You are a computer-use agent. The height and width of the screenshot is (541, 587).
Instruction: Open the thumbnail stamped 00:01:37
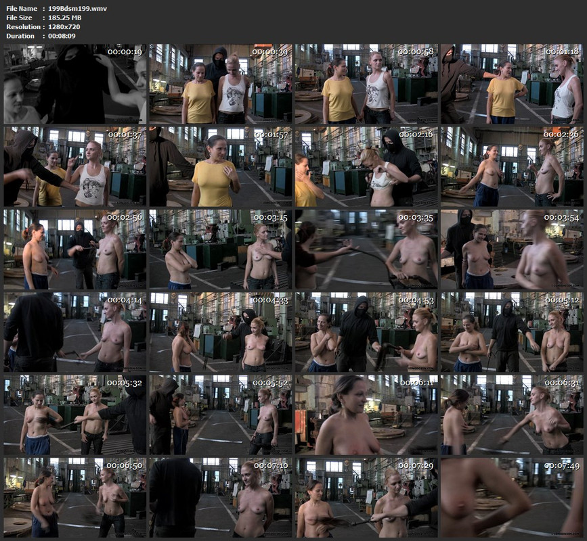[75, 166]
